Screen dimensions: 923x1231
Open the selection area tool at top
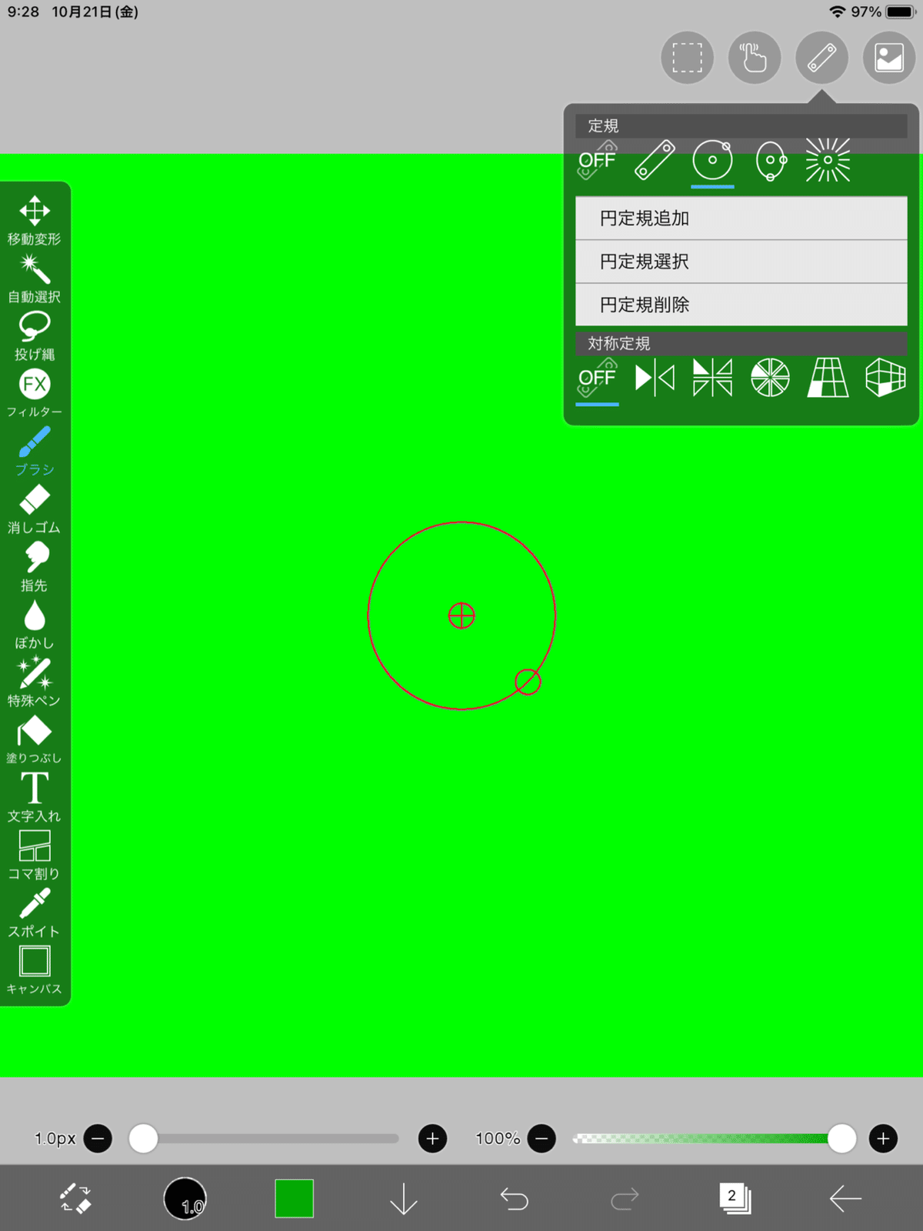687,58
